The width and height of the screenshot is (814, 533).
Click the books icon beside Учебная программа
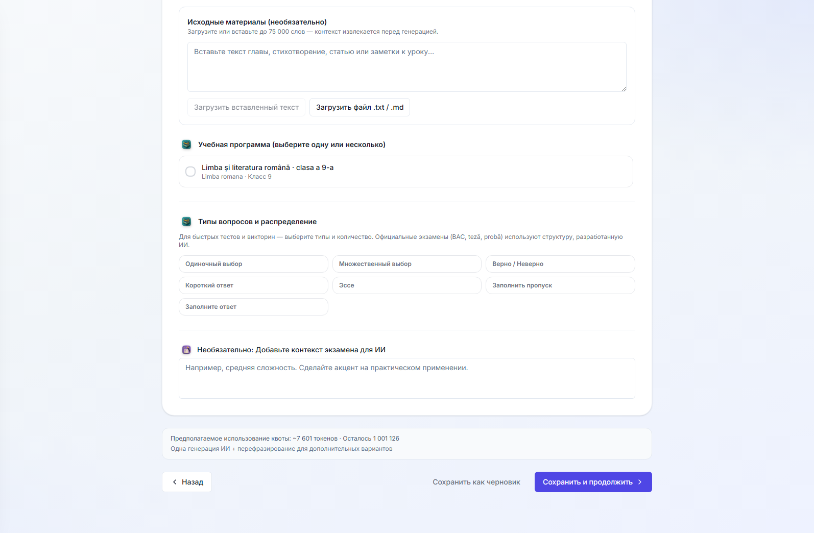pos(186,144)
